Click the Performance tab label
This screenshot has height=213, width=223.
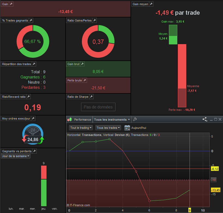[x=82, y=120]
